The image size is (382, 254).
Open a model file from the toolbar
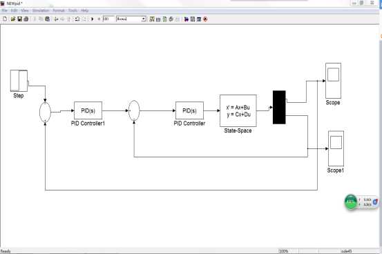13,19
